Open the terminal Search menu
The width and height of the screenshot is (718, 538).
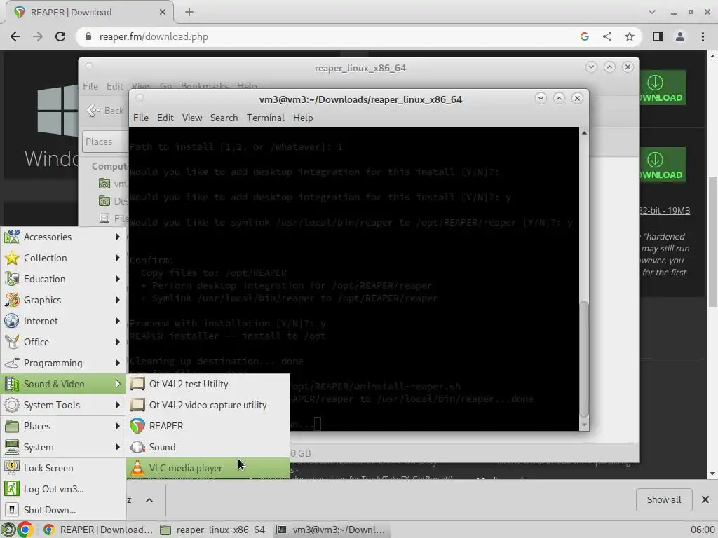point(224,118)
